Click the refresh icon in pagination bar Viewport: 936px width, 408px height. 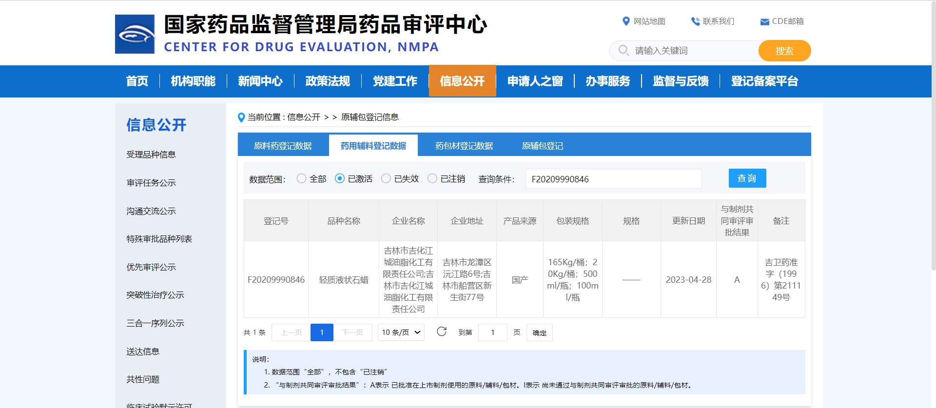tap(442, 331)
